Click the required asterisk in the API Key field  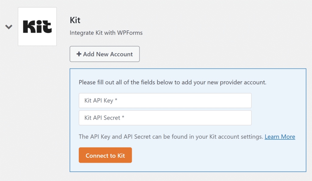pos(116,101)
